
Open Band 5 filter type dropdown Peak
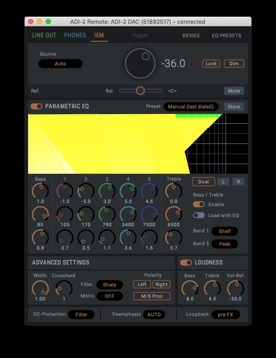point(225,244)
